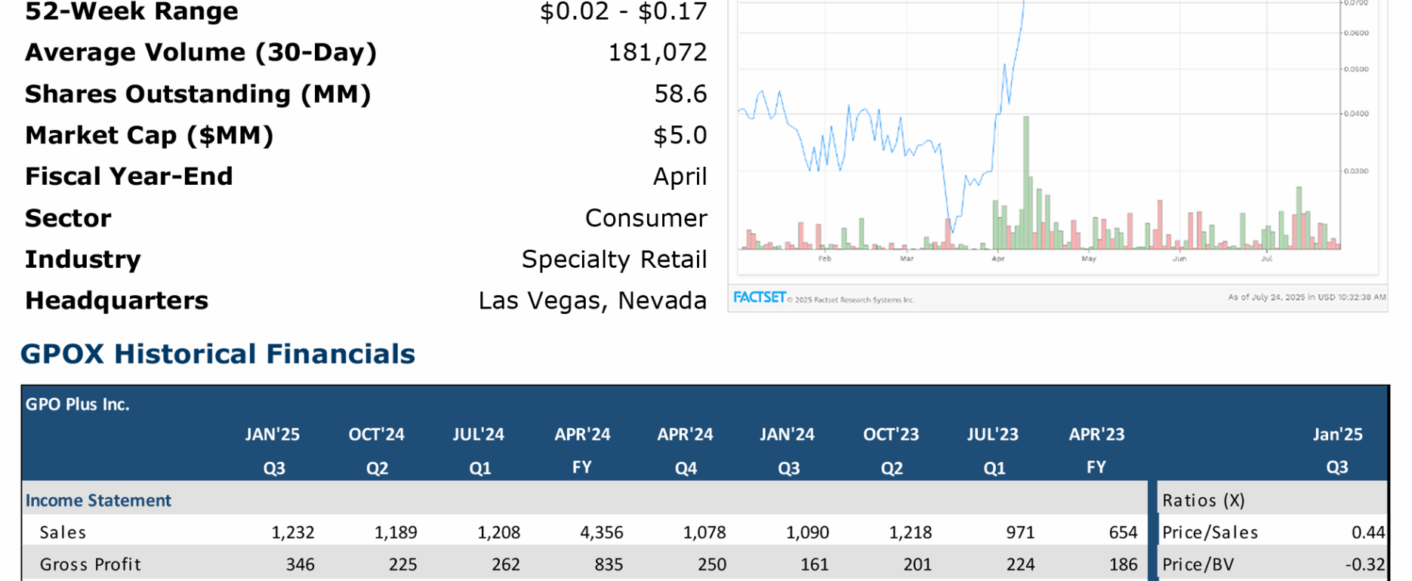Image resolution: width=1412 pixels, height=581 pixels.
Task: Select the Specialty Retail industry value
Action: coord(614,259)
